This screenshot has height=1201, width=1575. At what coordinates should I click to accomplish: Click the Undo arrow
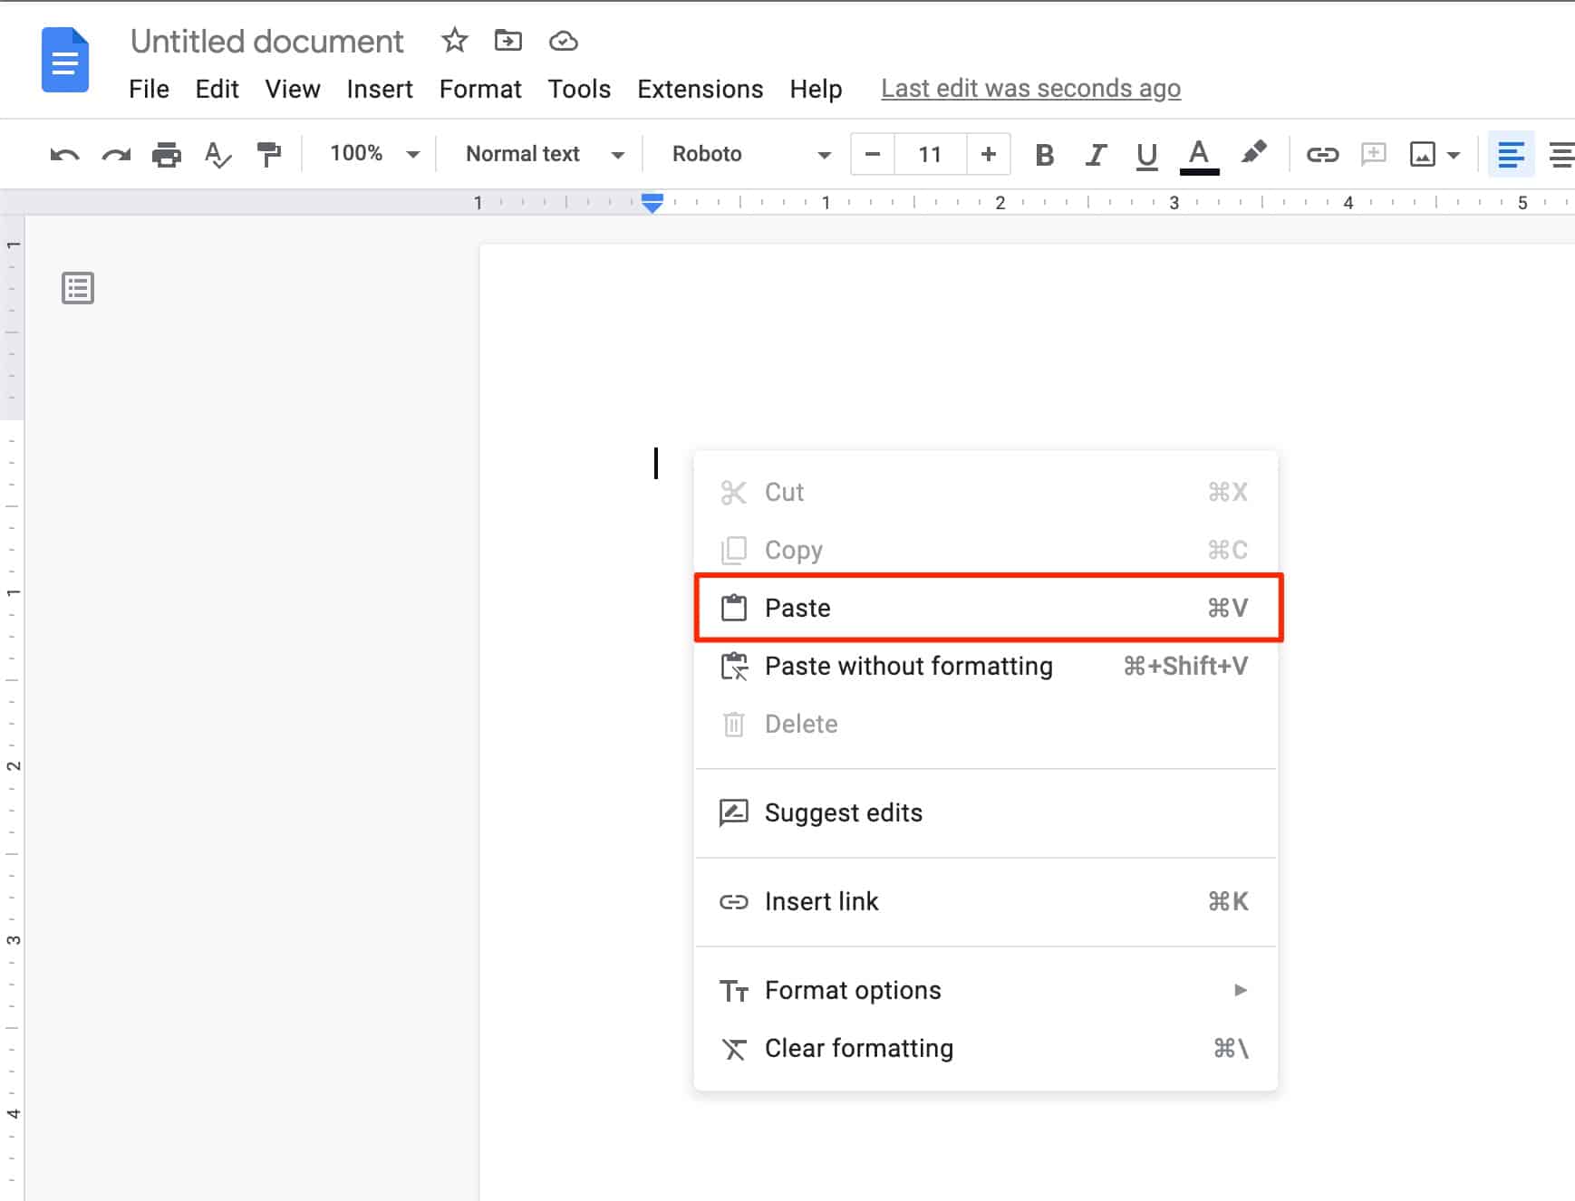(x=64, y=155)
